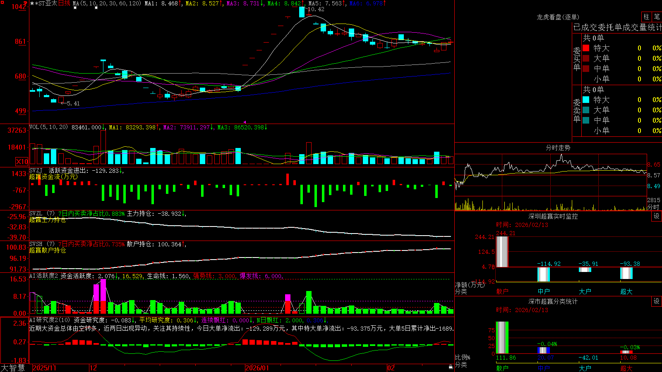The image size is (662, 372).
Task: Click the 委卖单 vertical section label
Action: pos(577,110)
